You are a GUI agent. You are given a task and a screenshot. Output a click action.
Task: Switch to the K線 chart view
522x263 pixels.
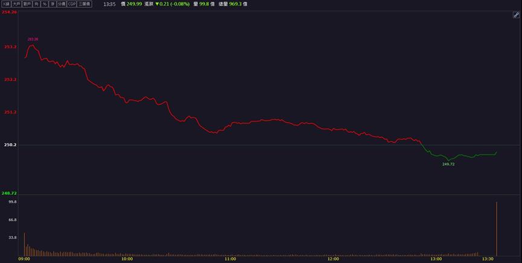coord(6,4)
